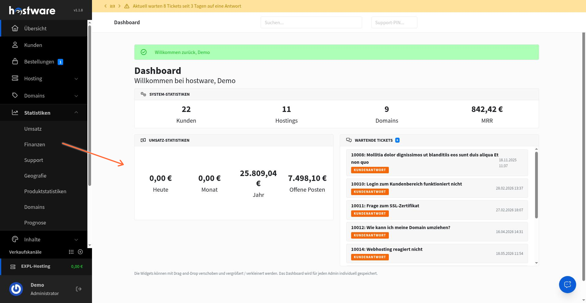Click the sidebar scrollbar thumb
The image size is (586, 303).
90,105
